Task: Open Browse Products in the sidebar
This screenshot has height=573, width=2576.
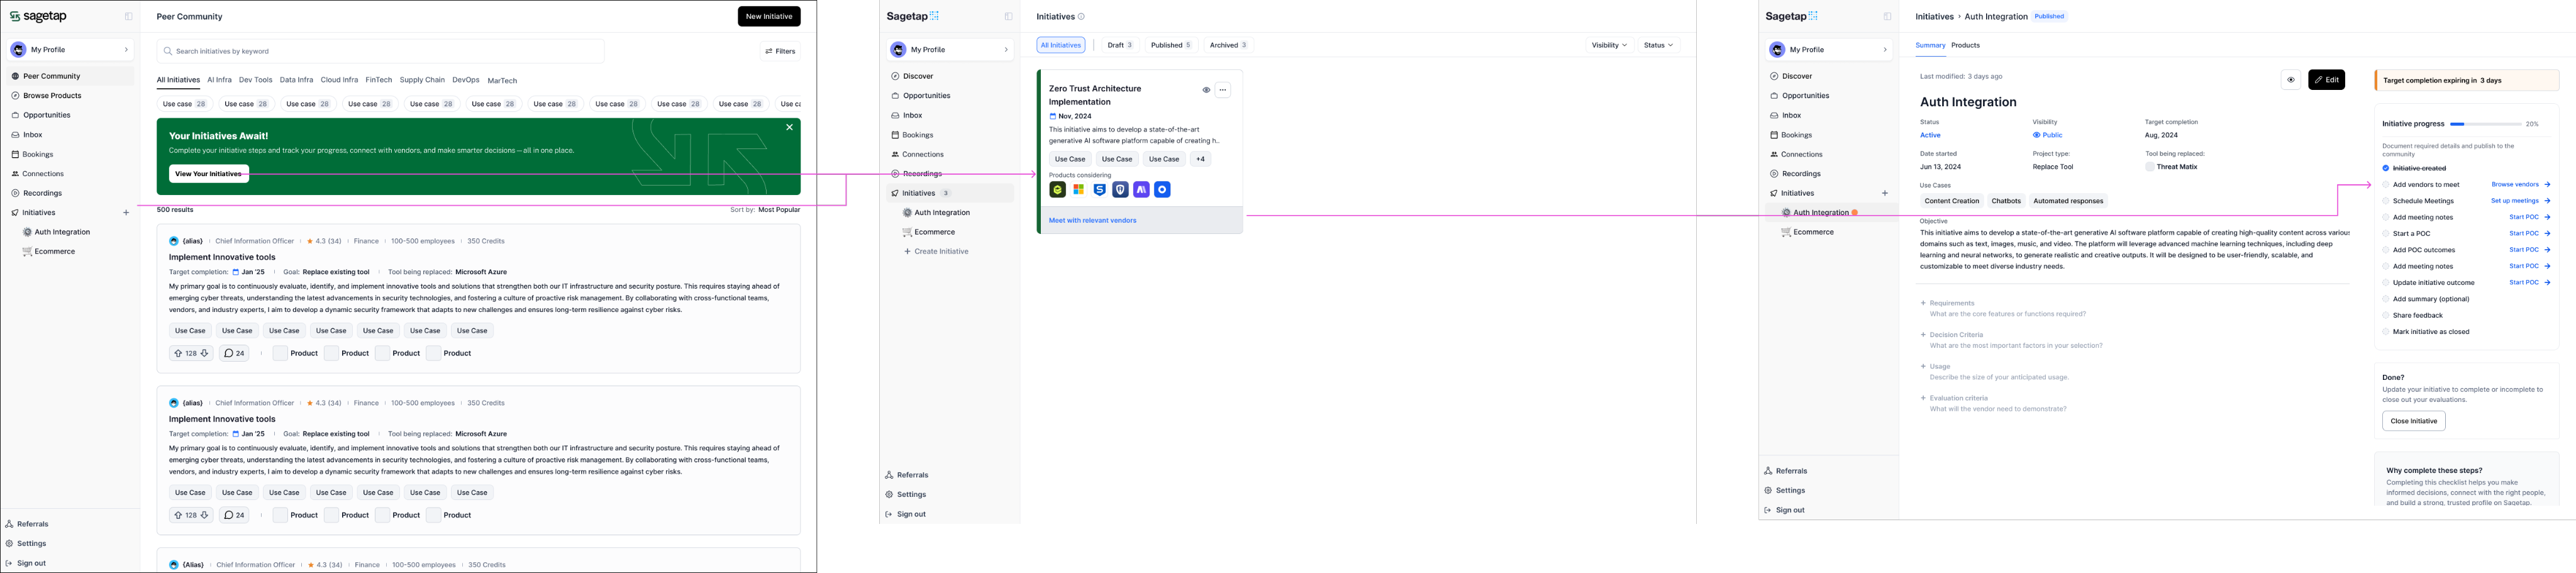Action: [52, 96]
